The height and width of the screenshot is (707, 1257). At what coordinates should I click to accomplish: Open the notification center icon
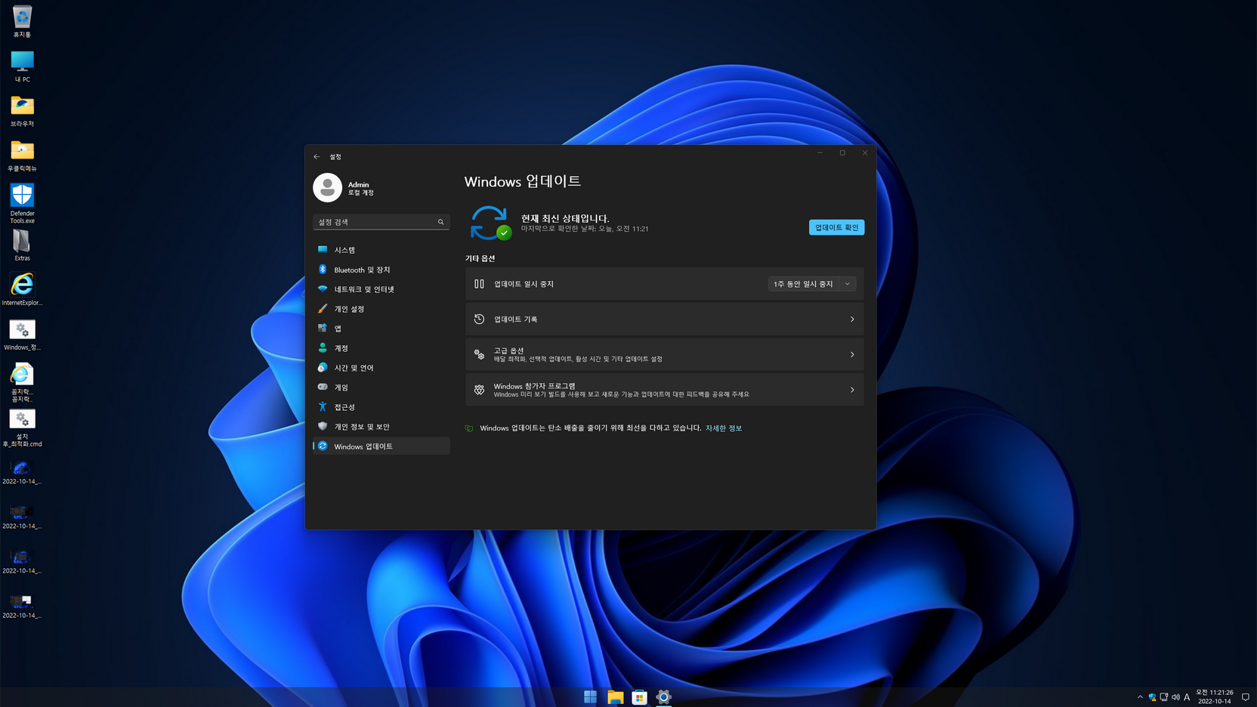pyautogui.click(x=1246, y=697)
